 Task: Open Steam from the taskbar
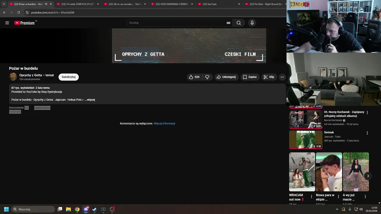click(94, 209)
